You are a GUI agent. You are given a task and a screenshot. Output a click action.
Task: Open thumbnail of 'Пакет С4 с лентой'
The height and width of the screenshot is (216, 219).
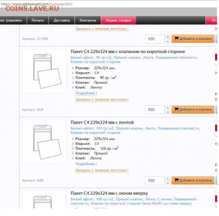click(x=44, y=142)
